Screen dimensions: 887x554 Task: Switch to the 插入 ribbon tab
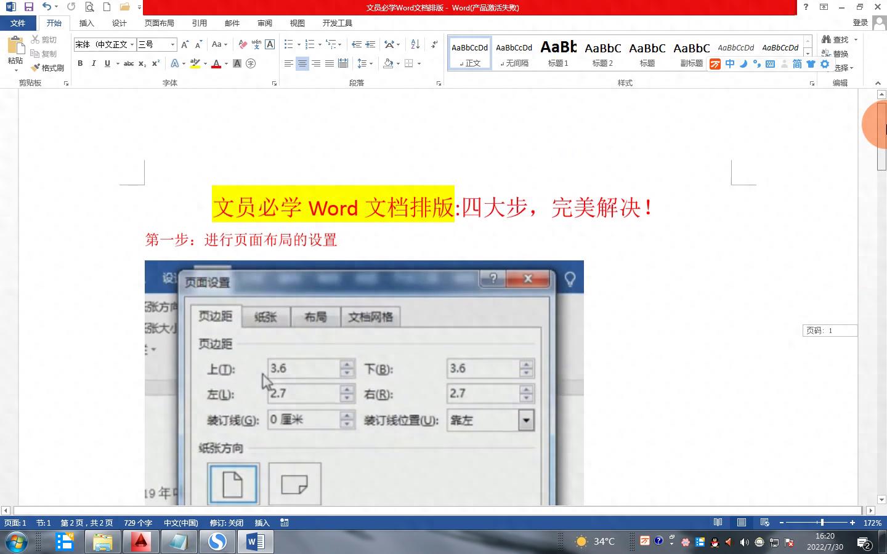(x=86, y=23)
